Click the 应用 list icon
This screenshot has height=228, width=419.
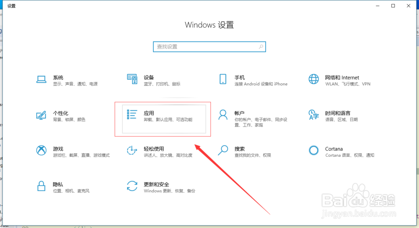tap(132, 114)
